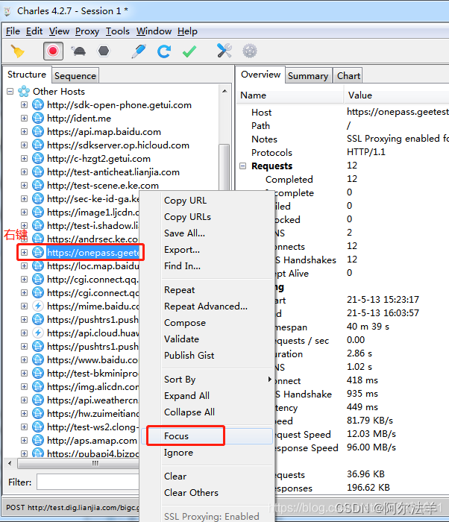This screenshot has width=449, height=522.
Task: Choose Focus in context menu
Action: tap(176, 435)
